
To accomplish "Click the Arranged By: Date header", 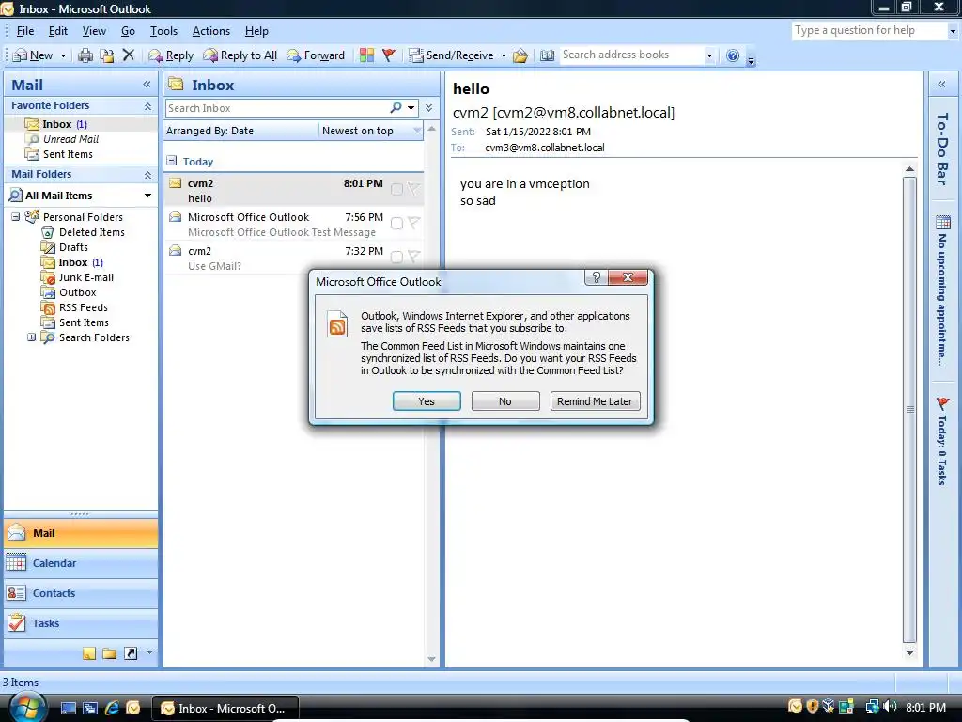I will tap(209, 131).
